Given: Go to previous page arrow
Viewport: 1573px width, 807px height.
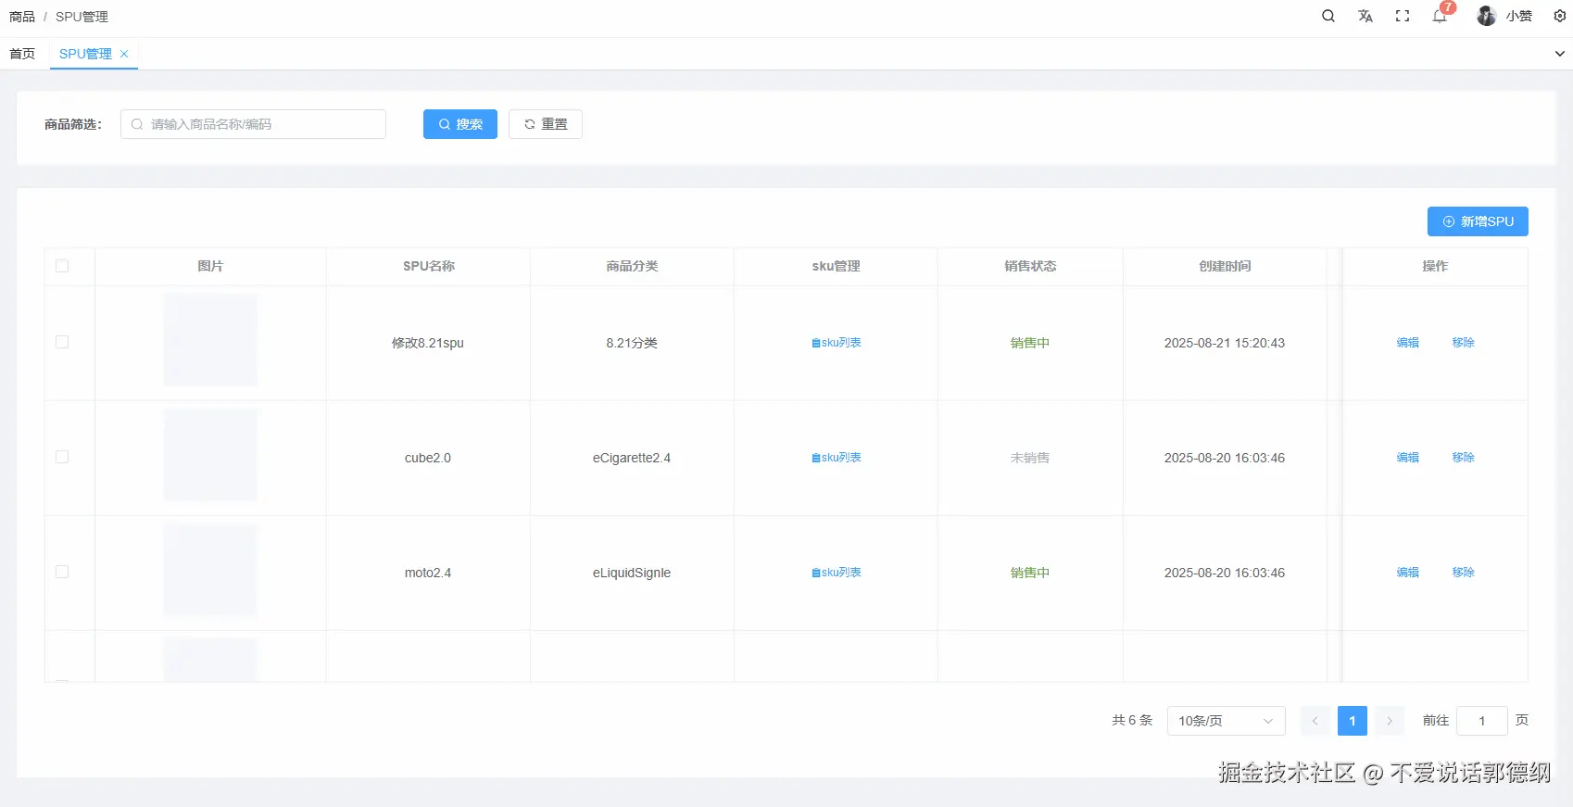Looking at the screenshot, I should click(1315, 721).
